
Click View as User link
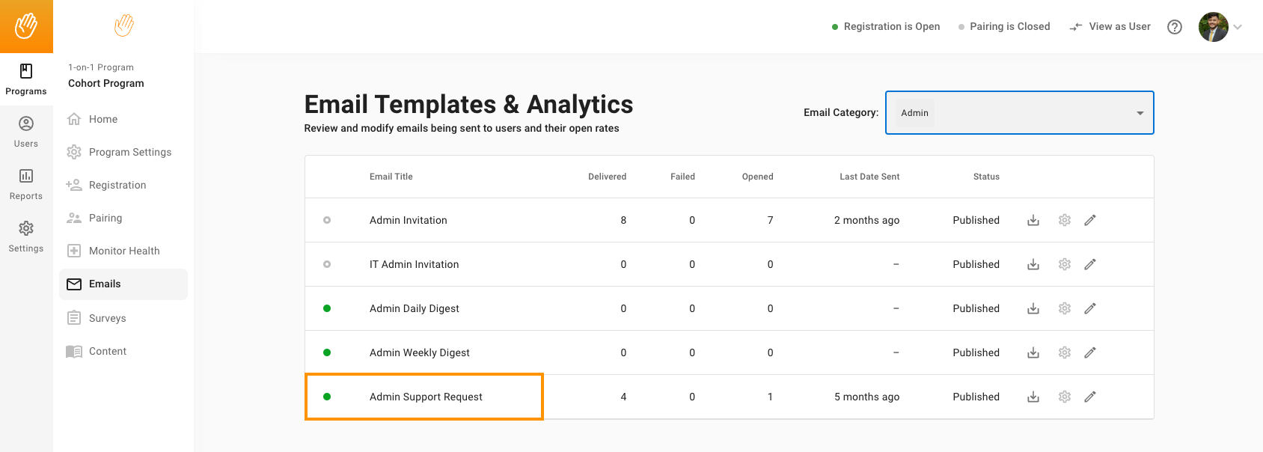tap(1110, 27)
